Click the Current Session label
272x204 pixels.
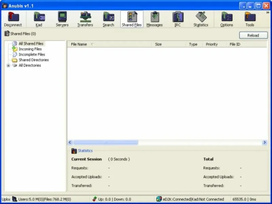click(x=87, y=159)
